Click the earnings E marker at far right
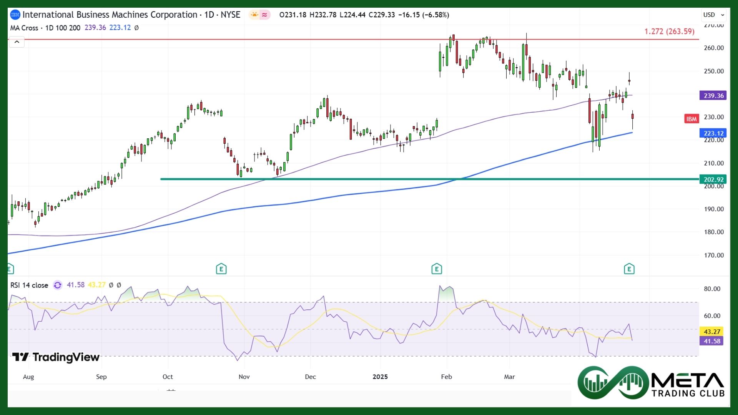The image size is (738, 415). pos(629,269)
